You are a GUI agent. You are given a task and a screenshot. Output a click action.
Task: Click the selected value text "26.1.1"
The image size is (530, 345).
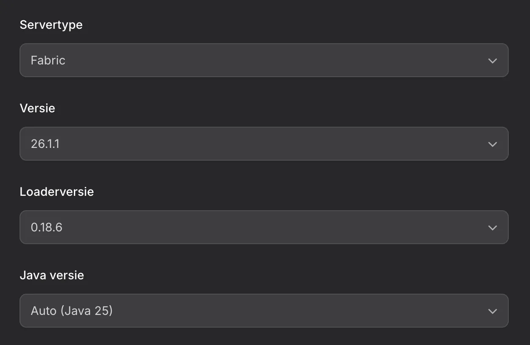click(45, 144)
